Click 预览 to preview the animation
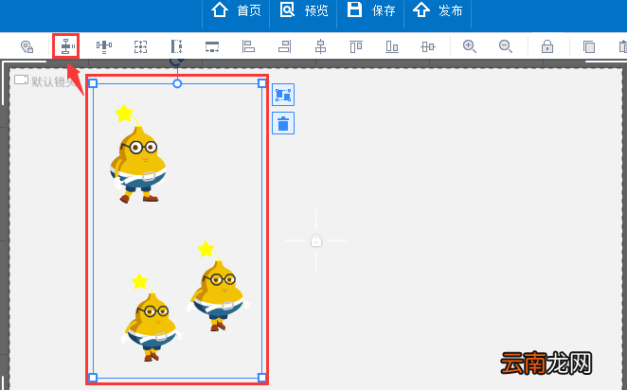Image resolution: width=627 pixels, height=390 pixels. [303, 10]
